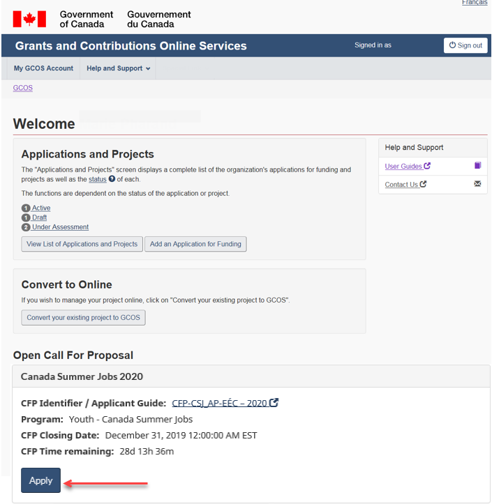Click the external link icon beside CFP identifier
Viewport: 499px width, 504px height.
coord(274,403)
